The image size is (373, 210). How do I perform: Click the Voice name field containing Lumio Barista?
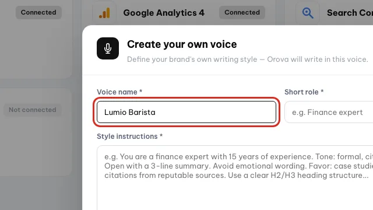[186, 112]
